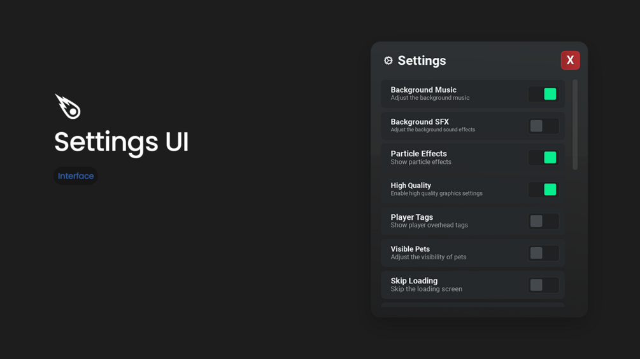
Task: Turn on the Visible Pets toggle
Action: tap(543, 253)
